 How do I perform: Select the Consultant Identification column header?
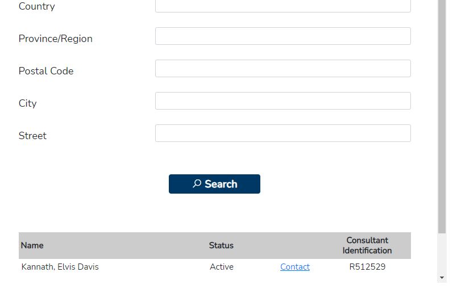[x=367, y=245]
